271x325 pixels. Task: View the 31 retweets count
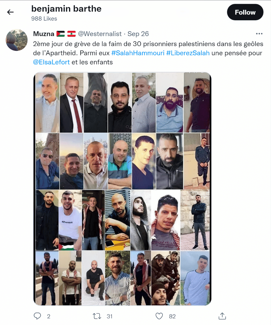110,316
